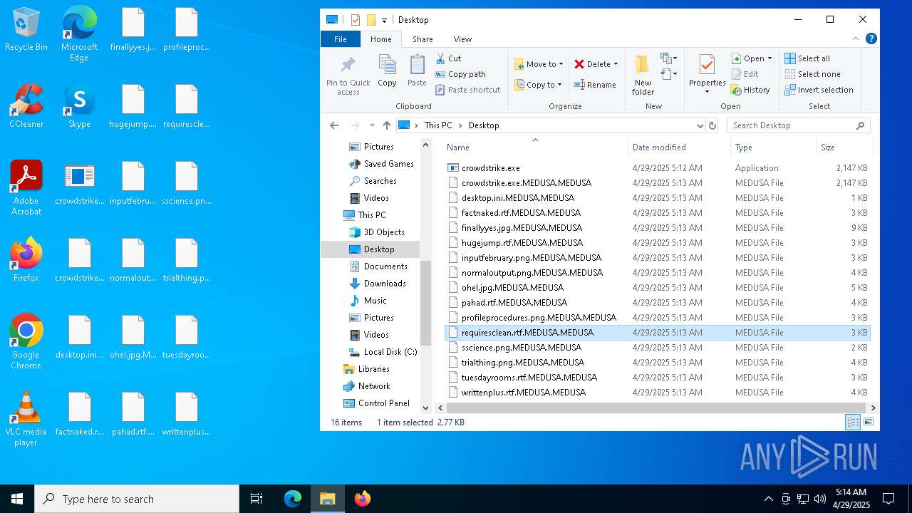The image size is (912, 513).
Task: Click the Explorer Help question-mark icon
Action: point(871,39)
